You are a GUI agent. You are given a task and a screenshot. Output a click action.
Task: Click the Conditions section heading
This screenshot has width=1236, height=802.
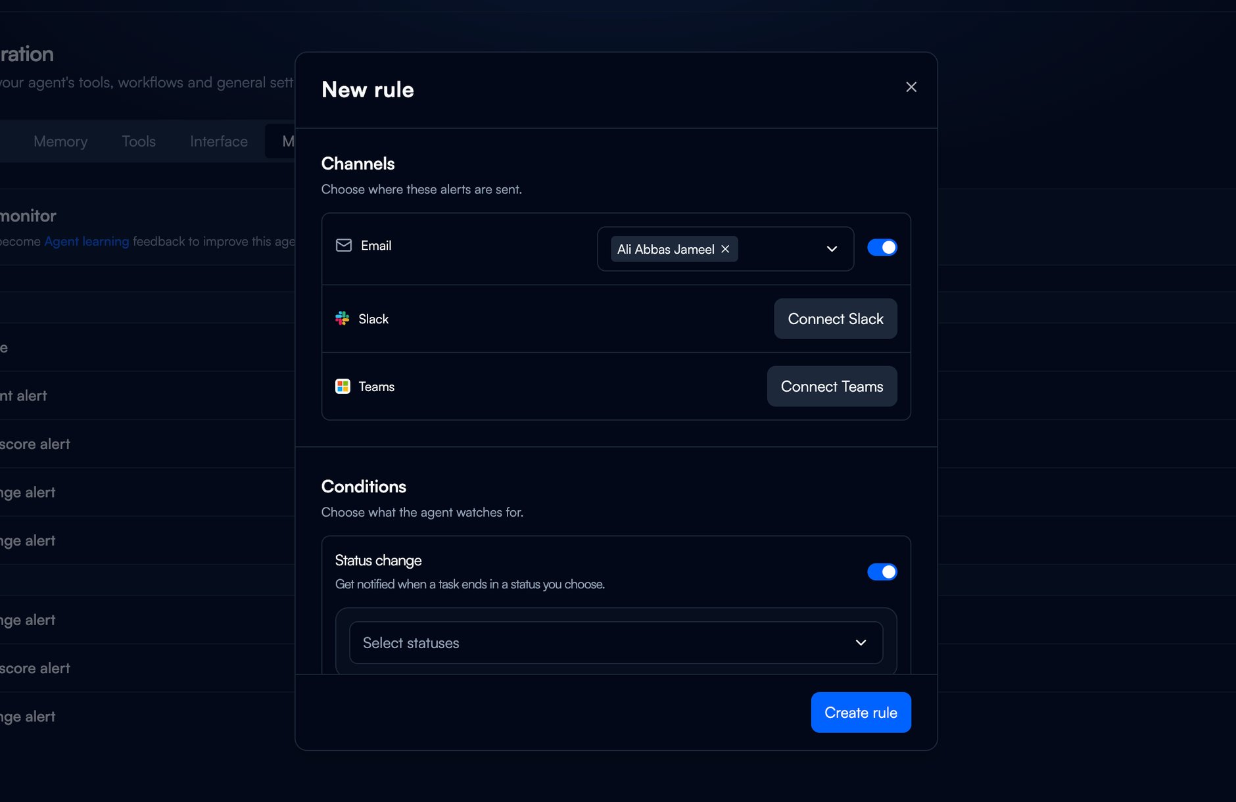tap(364, 486)
